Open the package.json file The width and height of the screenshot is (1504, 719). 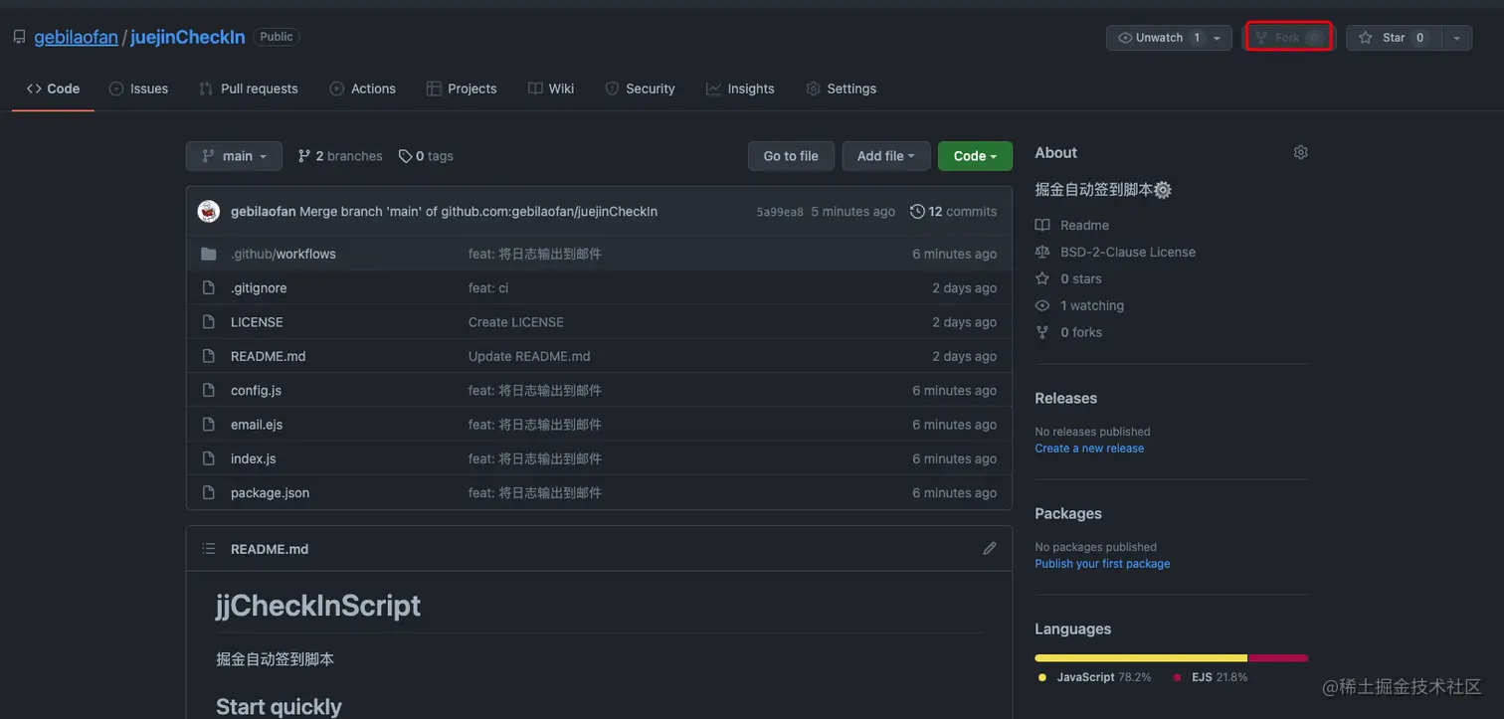(270, 492)
